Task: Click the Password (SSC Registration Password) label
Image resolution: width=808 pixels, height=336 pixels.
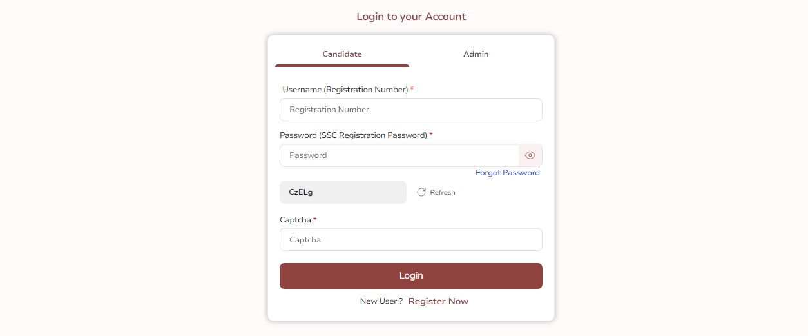Action: pyautogui.click(x=353, y=135)
